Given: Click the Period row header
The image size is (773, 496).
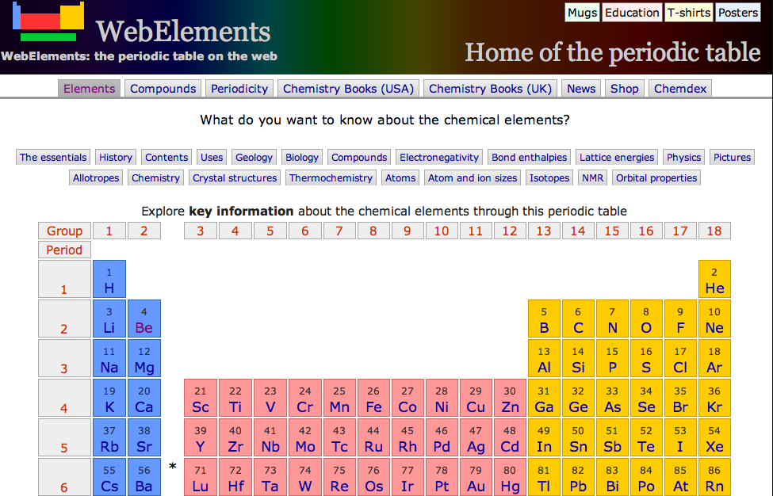Looking at the screenshot, I should point(64,250).
